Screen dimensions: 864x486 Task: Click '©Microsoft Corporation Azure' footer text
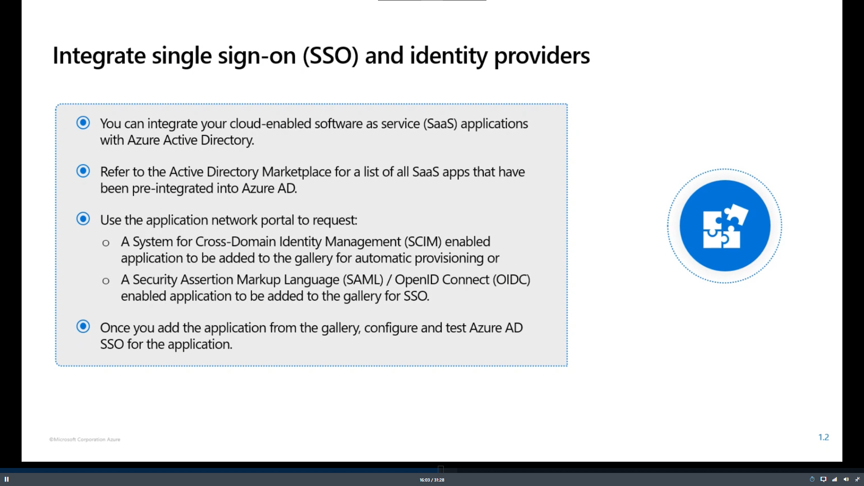[85, 439]
